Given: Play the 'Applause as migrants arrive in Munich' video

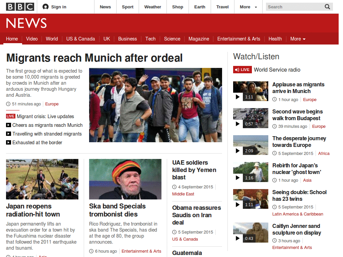Looking at the screenshot, I should pyautogui.click(x=238, y=97).
